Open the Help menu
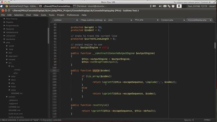 [84, 15]
